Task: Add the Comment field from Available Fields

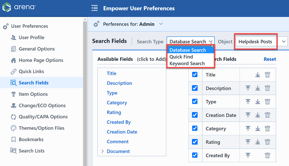Action: point(118,142)
